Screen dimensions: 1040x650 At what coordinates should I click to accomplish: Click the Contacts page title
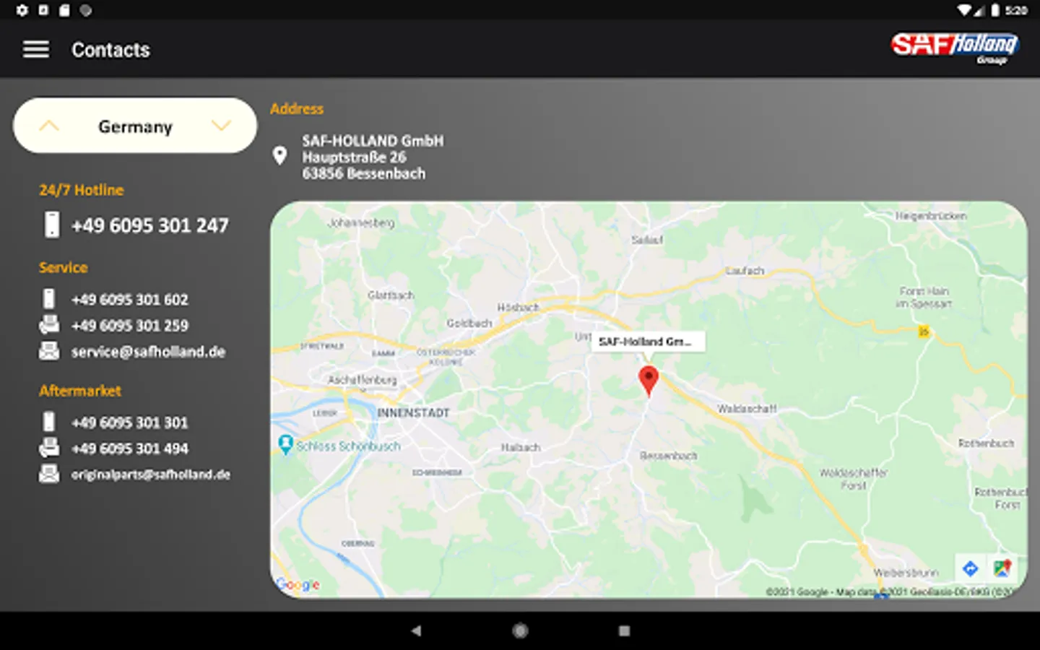pyautogui.click(x=110, y=50)
